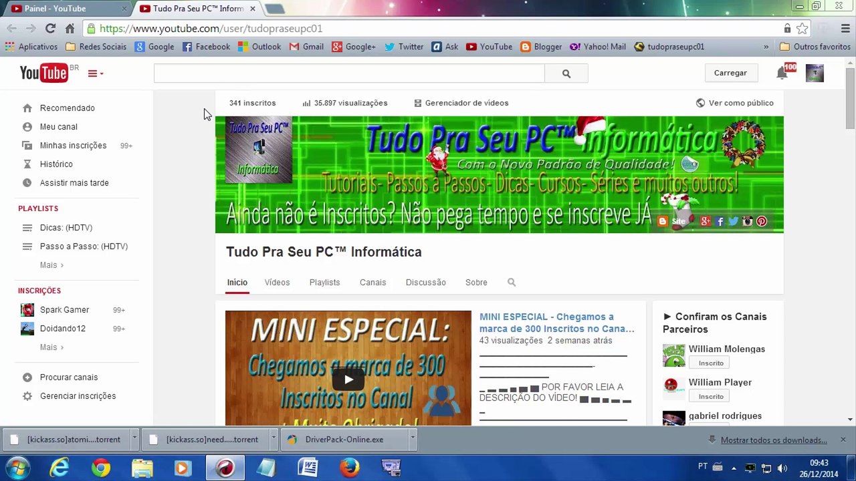This screenshot has height=481, width=856.
Task: Open the 35.897 visualizações analytics link
Action: point(344,103)
